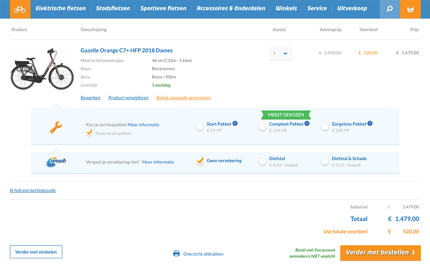Open the Aantal quantity dropdown
The height and width of the screenshot is (273, 430).
tap(281, 53)
